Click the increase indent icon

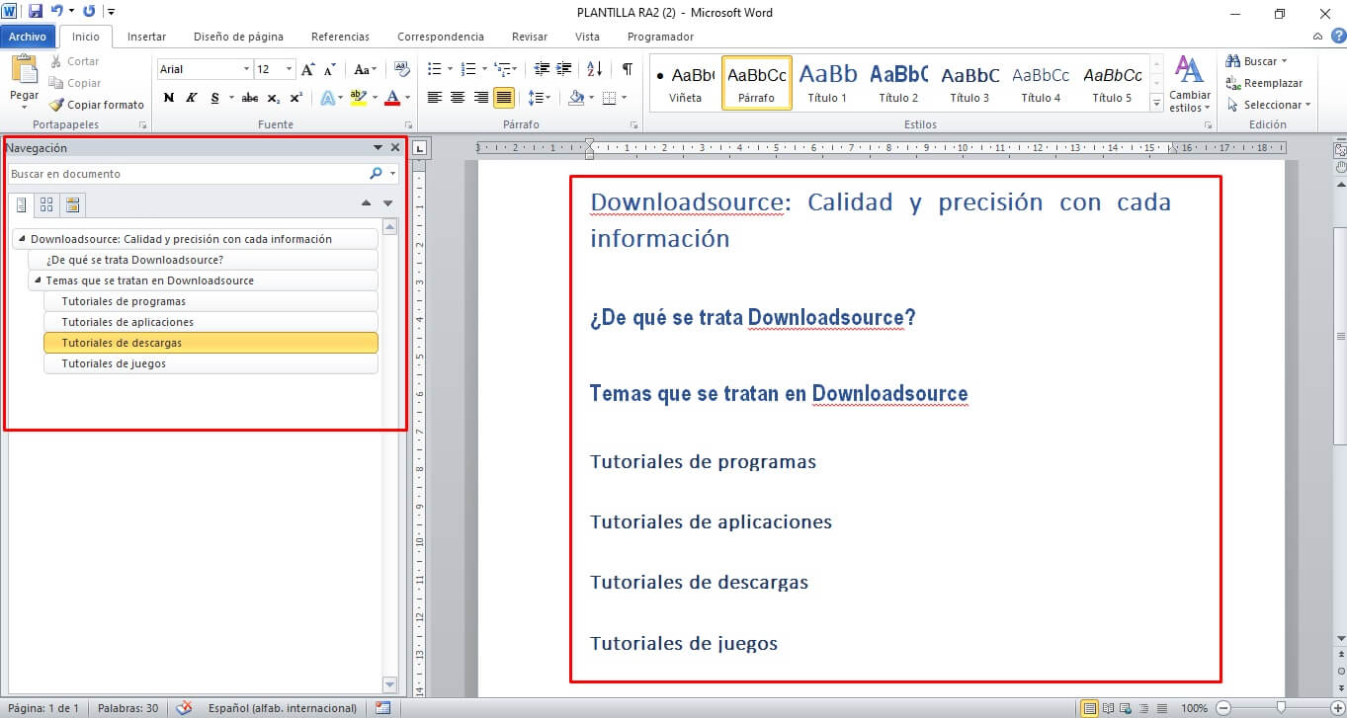(564, 69)
